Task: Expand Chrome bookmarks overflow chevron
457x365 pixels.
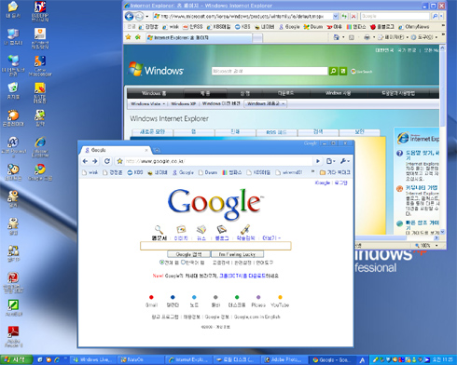Action: coord(312,171)
